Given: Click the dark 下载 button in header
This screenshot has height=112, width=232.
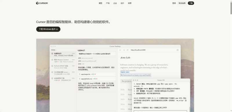Looking at the screenshot, I should 191,3.
